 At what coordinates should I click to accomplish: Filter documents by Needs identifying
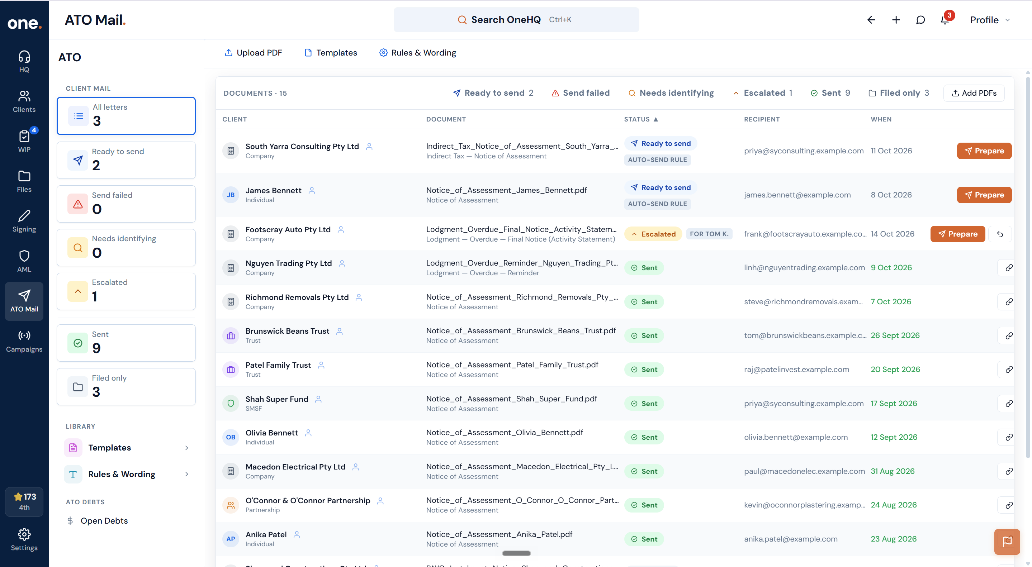click(x=671, y=93)
